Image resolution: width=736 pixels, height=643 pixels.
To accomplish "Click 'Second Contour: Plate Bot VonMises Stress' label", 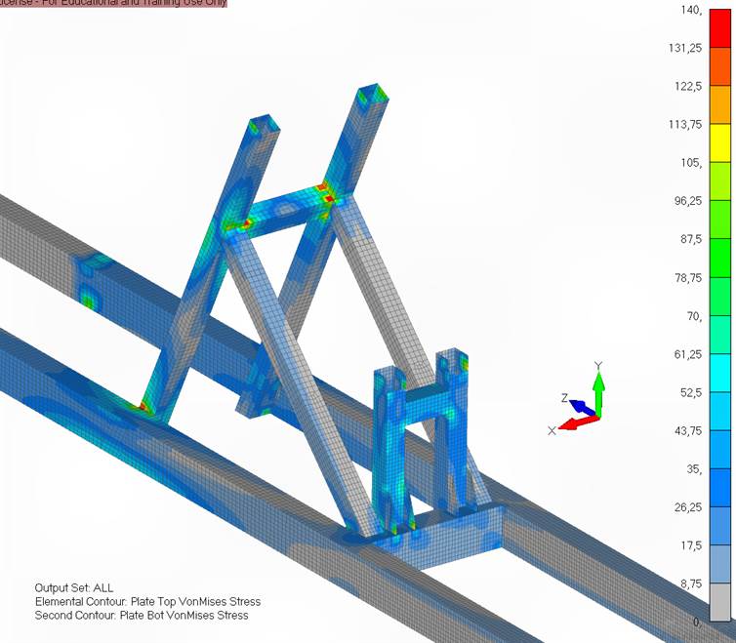I will (141, 616).
